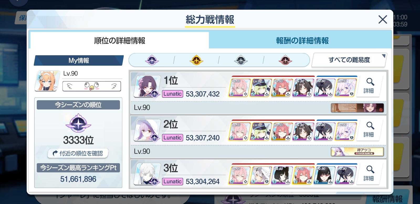Select the bronze tier filter icon
Image resolution: width=420 pixels, height=204 pixels.
[x=285, y=60]
